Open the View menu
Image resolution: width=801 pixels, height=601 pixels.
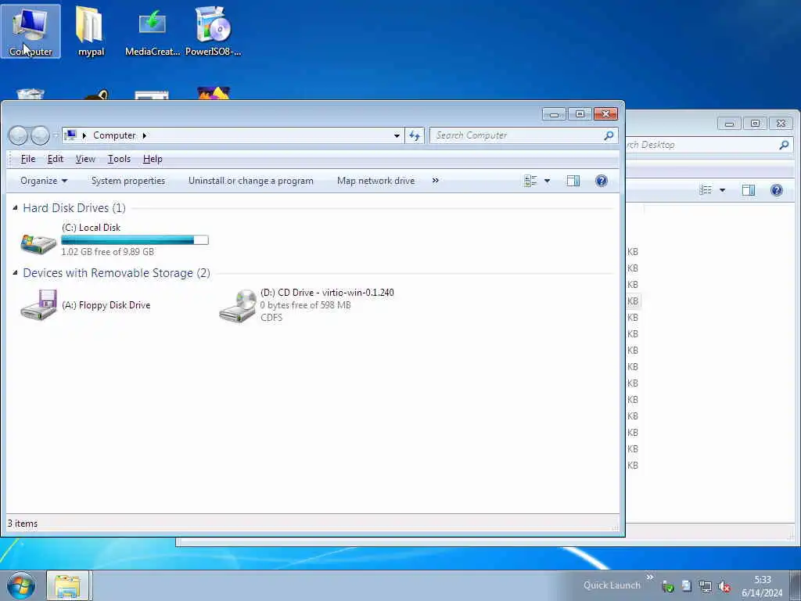[x=85, y=159]
